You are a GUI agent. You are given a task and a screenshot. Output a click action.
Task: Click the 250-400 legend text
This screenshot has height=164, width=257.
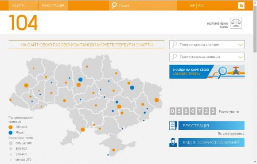21,154
